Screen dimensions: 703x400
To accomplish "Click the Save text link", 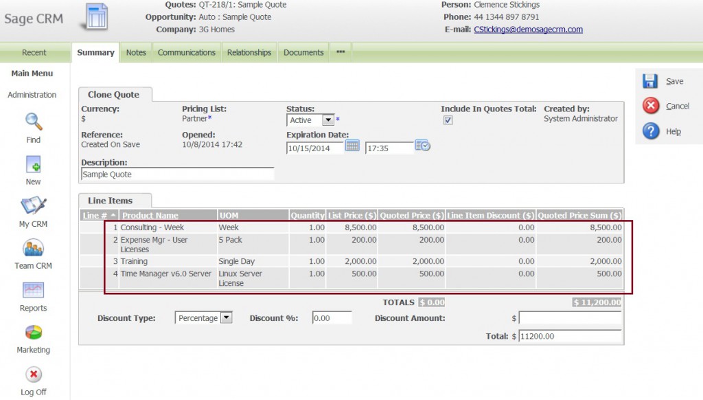I will pos(674,81).
